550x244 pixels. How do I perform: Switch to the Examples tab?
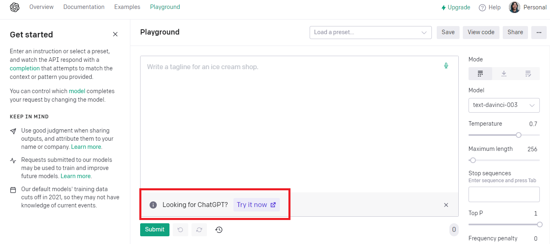point(127,7)
